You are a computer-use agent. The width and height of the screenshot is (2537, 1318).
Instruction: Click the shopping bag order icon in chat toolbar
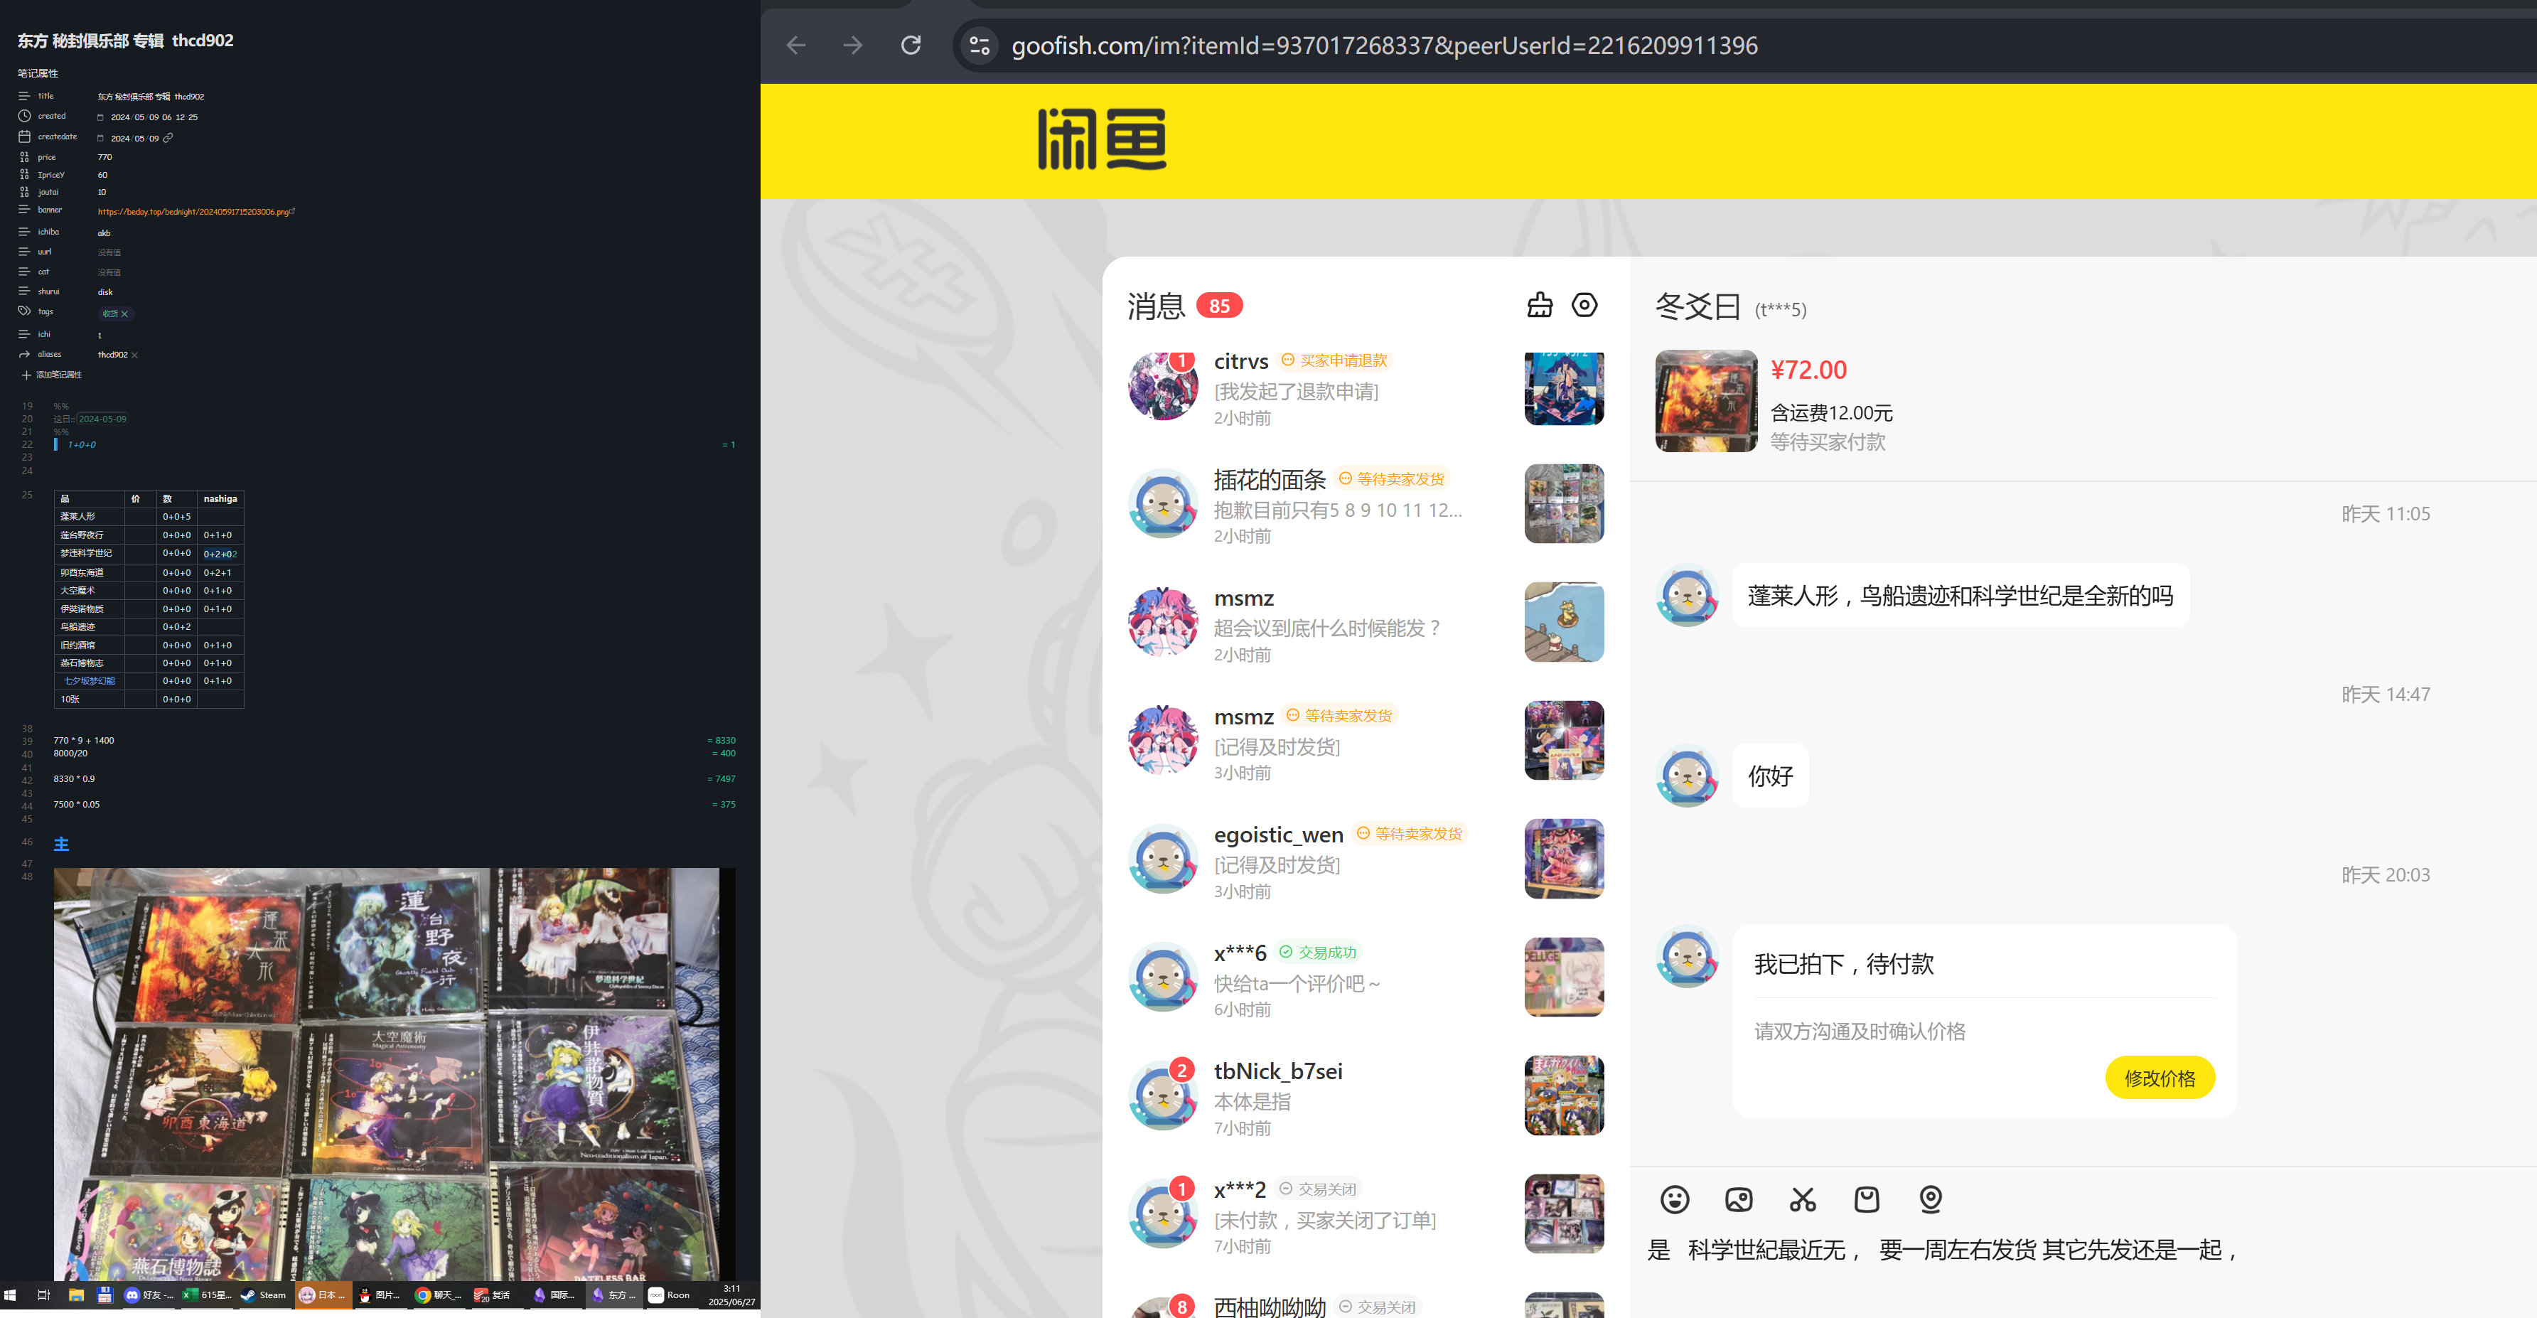point(1866,1199)
